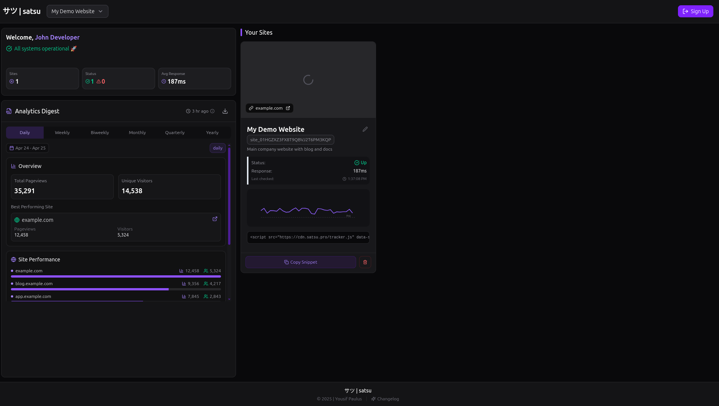The width and height of the screenshot is (719, 406).
Task: Click the site ID site_01HGZXZ3FX8T9QBVJ2T6PM3KQP badge
Action: coord(291,140)
